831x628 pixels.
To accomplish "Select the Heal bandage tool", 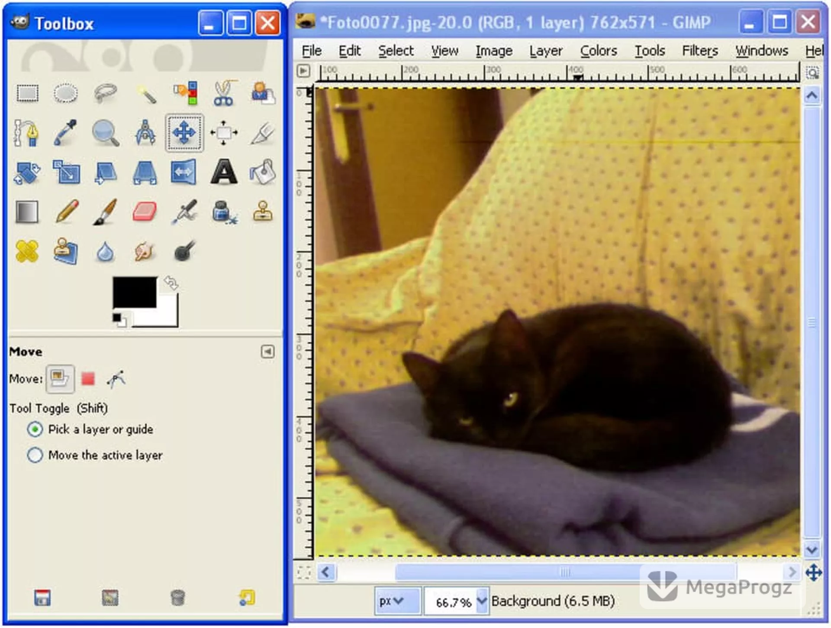I will pyautogui.click(x=27, y=251).
